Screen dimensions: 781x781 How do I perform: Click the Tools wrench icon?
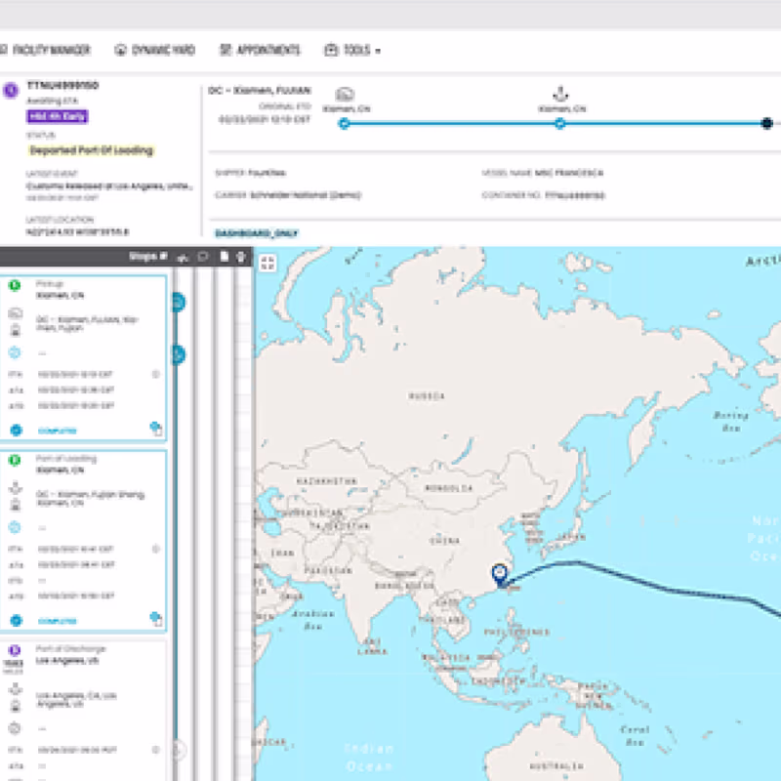(x=330, y=50)
